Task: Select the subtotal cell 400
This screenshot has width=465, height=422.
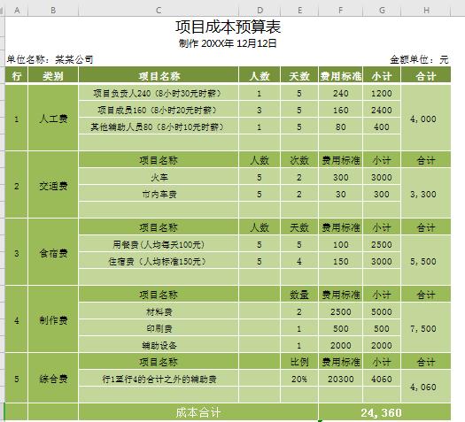Action: pos(382,127)
